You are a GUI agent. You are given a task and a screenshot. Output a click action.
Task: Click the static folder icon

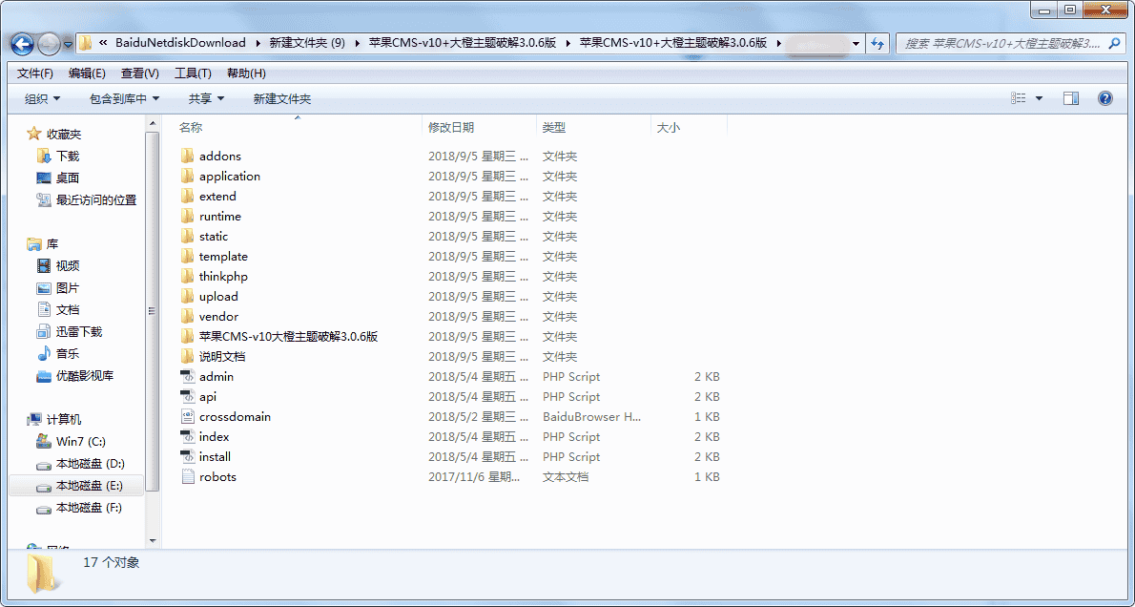point(188,236)
